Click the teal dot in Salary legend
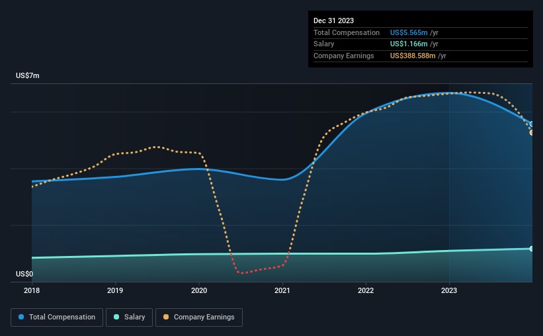 116,317
